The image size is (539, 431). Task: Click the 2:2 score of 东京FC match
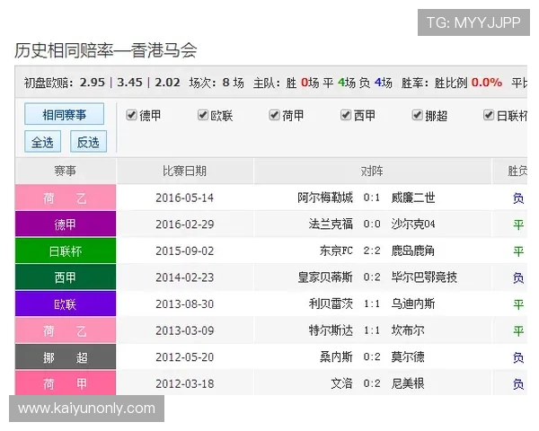[x=372, y=251]
